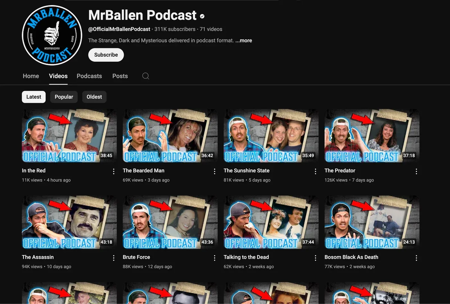The width and height of the screenshot is (450, 304).
Task: Click The Sunshine State video title
Action: coord(247,171)
